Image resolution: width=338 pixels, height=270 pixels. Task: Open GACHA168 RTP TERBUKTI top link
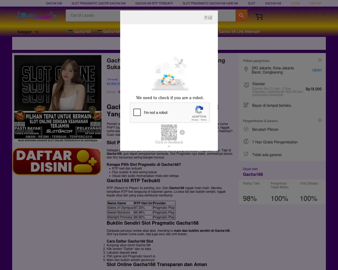click(154, 3)
